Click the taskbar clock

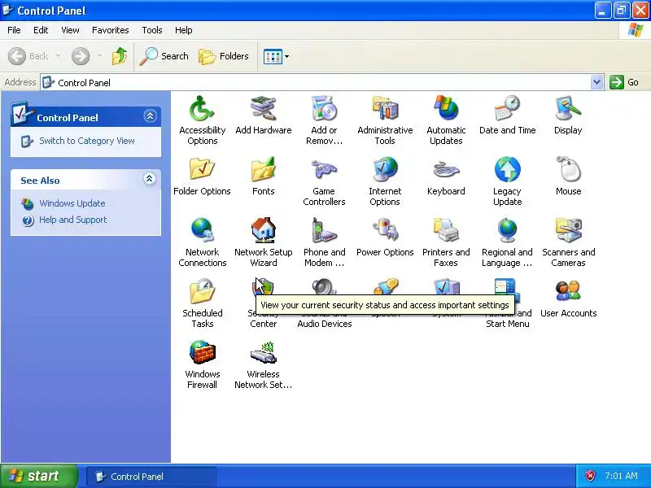click(x=621, y=476)
